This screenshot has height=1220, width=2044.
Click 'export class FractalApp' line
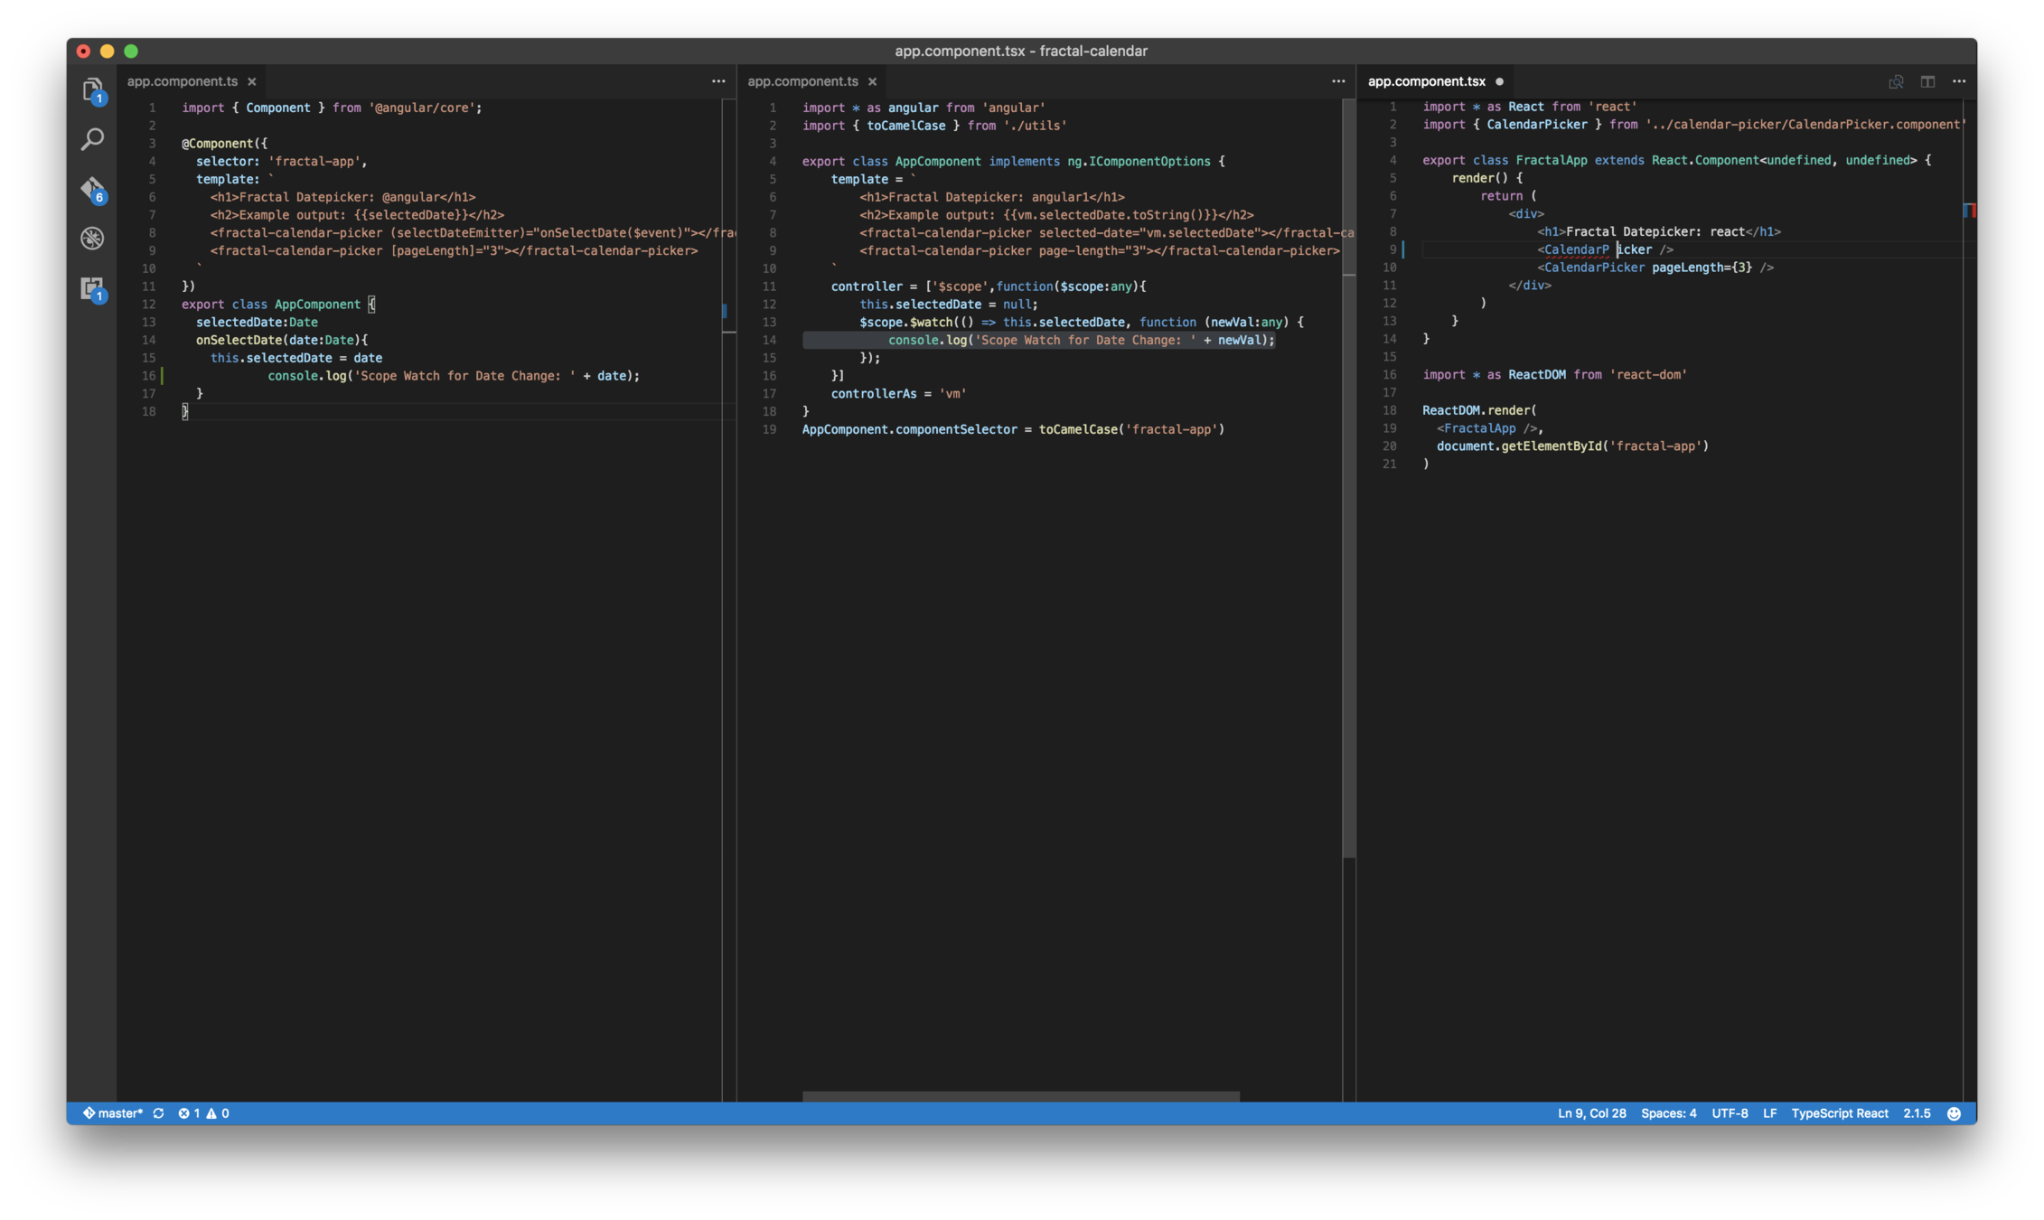click(1676, 160)
